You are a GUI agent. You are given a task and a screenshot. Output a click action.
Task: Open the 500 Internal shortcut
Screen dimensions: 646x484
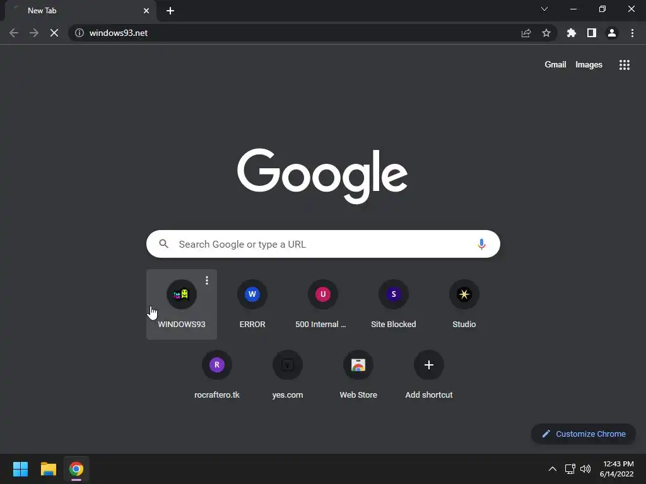point(323,304)
